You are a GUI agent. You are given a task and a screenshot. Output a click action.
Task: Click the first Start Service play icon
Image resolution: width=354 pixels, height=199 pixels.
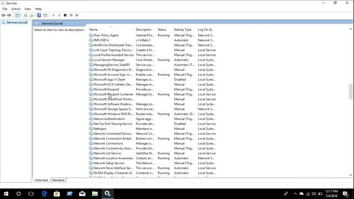(54, 15)
